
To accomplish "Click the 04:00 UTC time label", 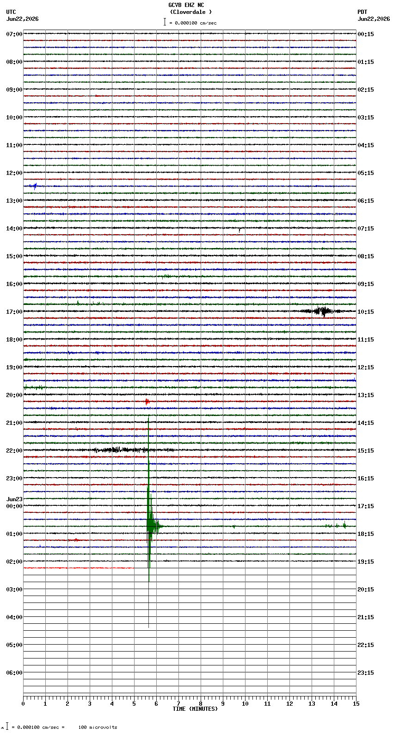I will [14, 617].
